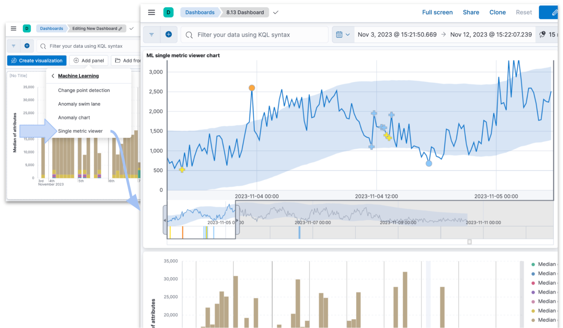The height and width of the screenshot is (328, 563).
Task: Click the green D space avatar
Action: click(168, 12)
